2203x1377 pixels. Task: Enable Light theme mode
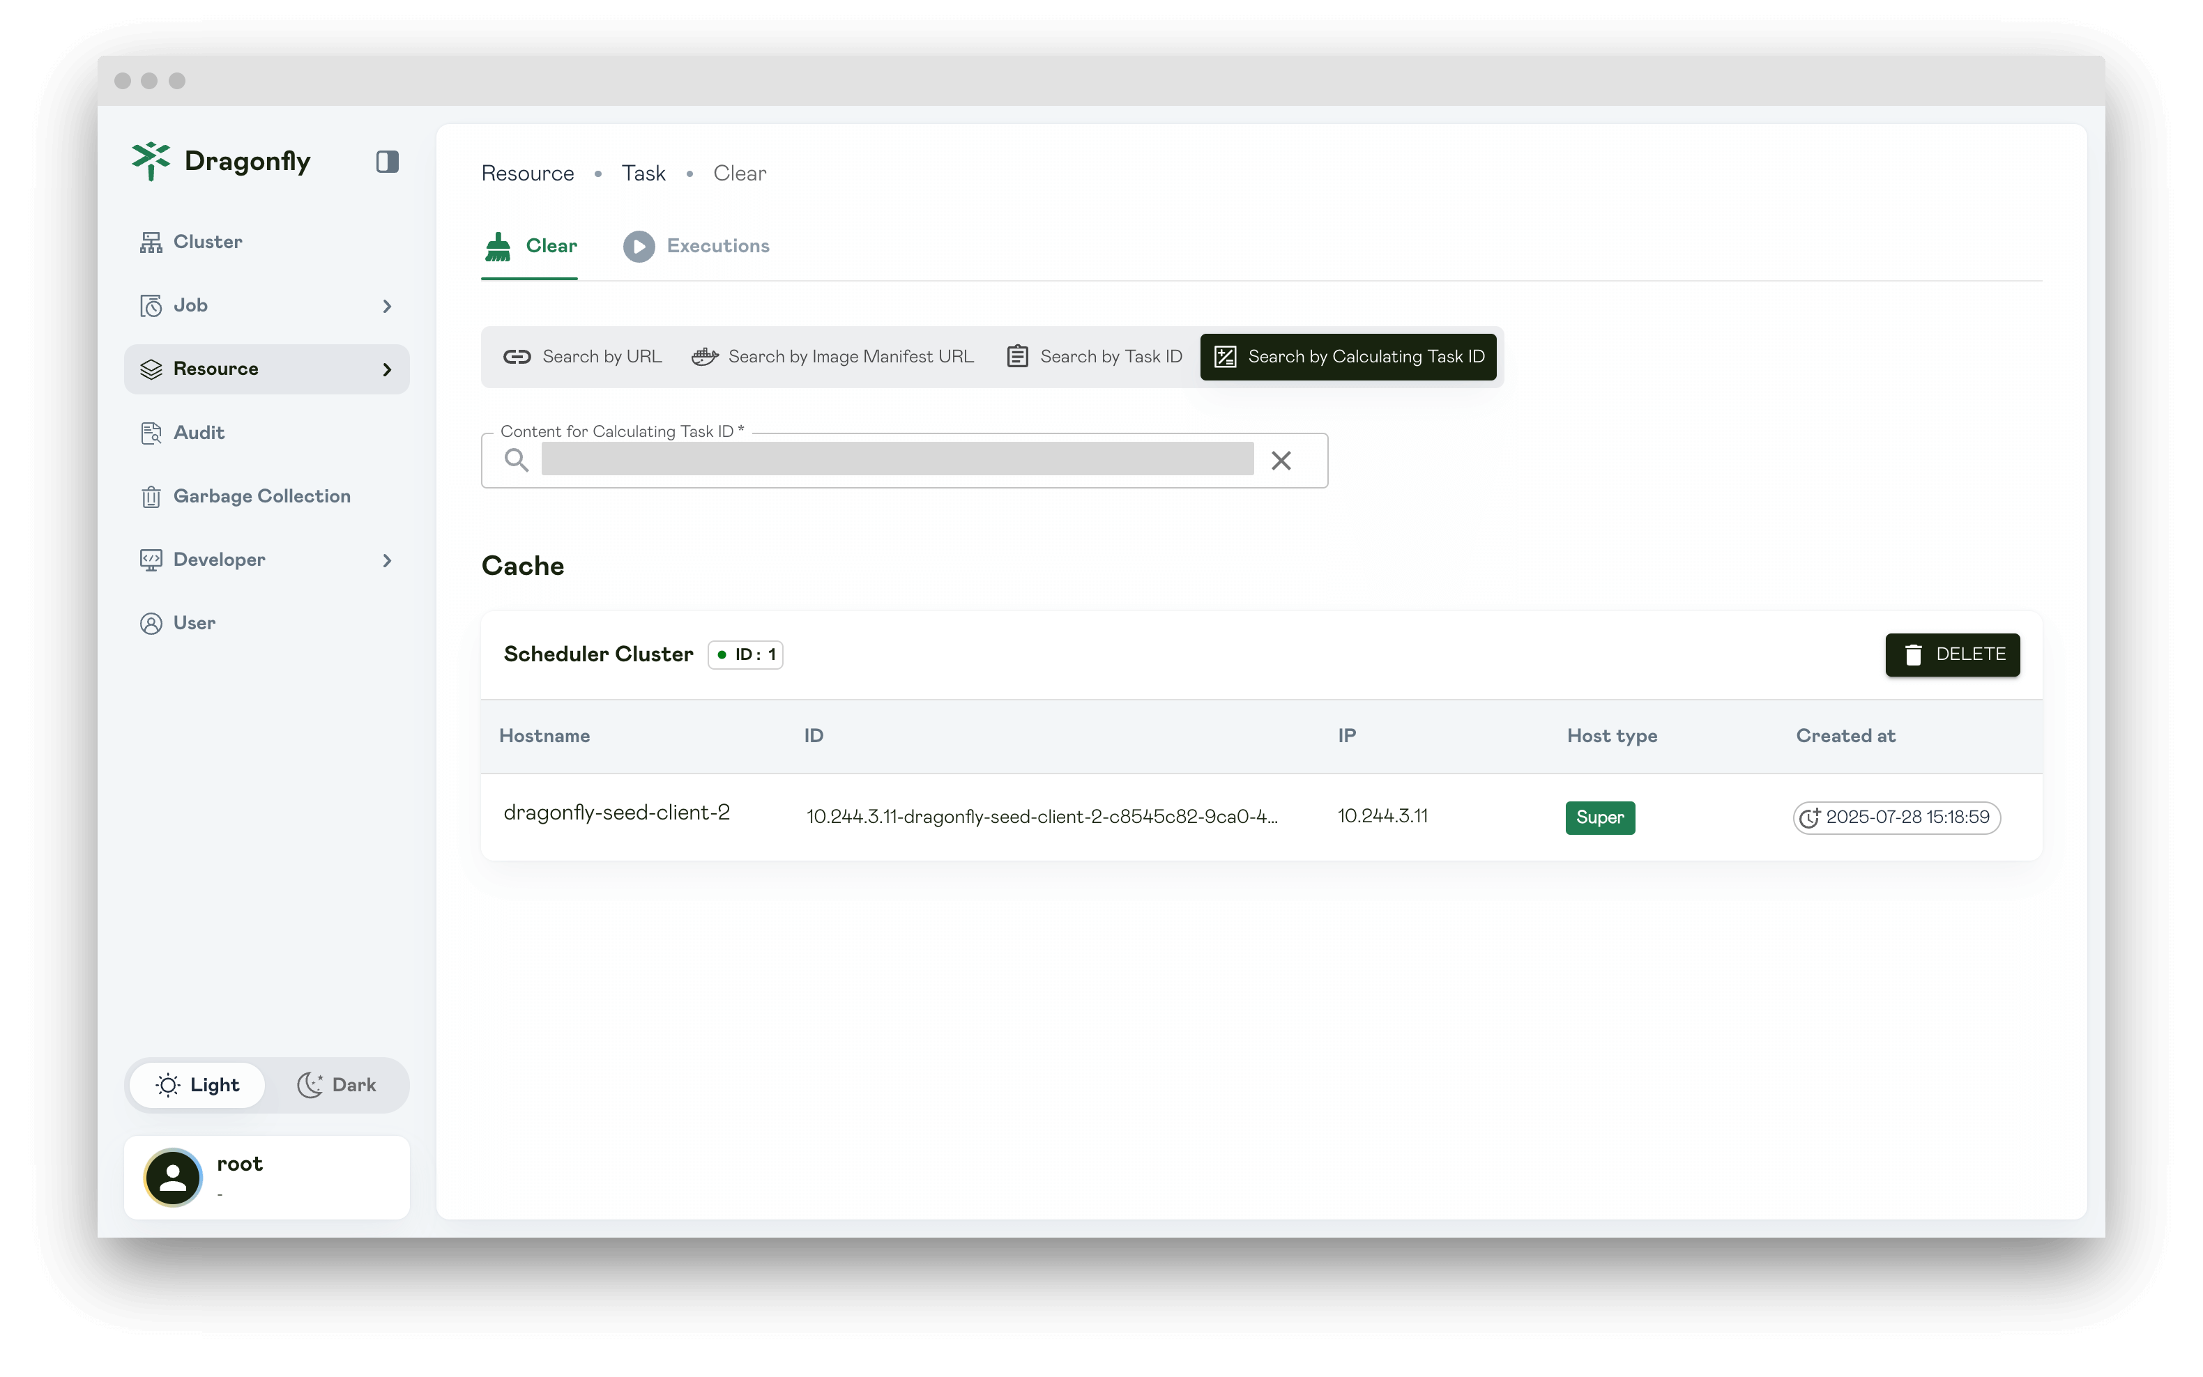[198, 1084]
